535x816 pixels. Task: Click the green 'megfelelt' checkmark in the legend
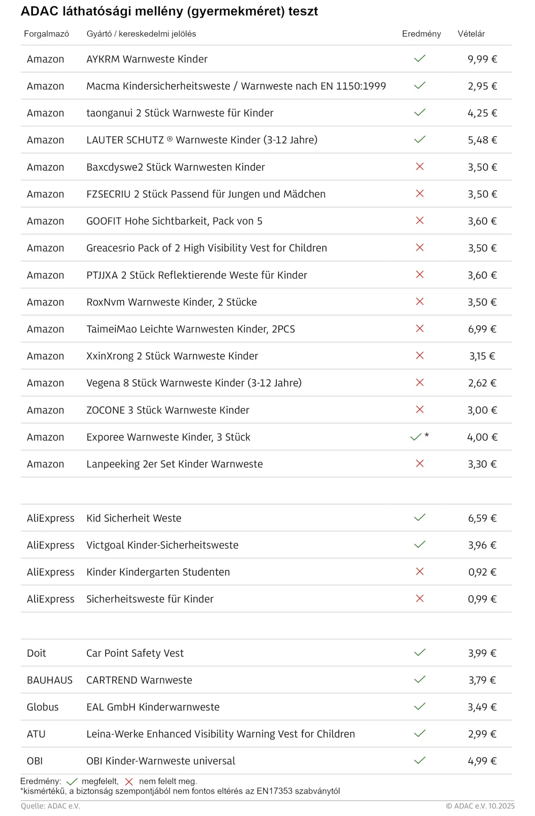click(72, 782)
